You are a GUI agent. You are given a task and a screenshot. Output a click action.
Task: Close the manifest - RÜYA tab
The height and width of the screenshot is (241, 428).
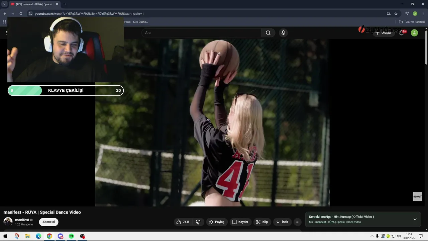click(57, 4)
